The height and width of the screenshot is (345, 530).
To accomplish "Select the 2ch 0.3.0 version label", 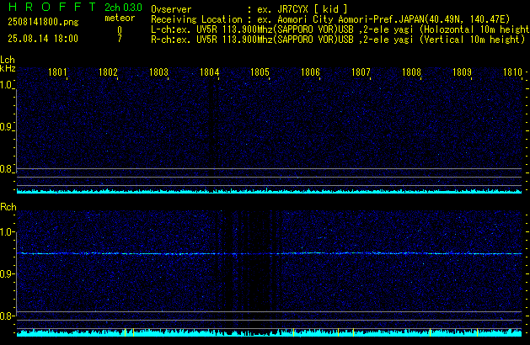I will coord(123,7).
